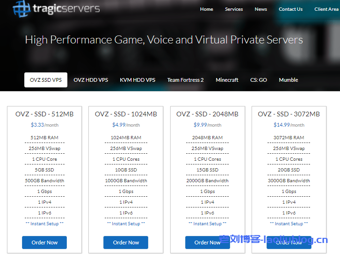Open the Minecraft tab
The height and width of the screenshot is (257, 340).
tap(227, 80)
